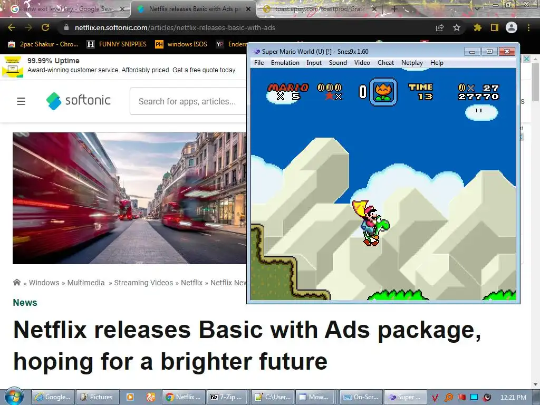Open UC Browser taskbar icon
The image size is (540, 405).
(x=151, y=397)
